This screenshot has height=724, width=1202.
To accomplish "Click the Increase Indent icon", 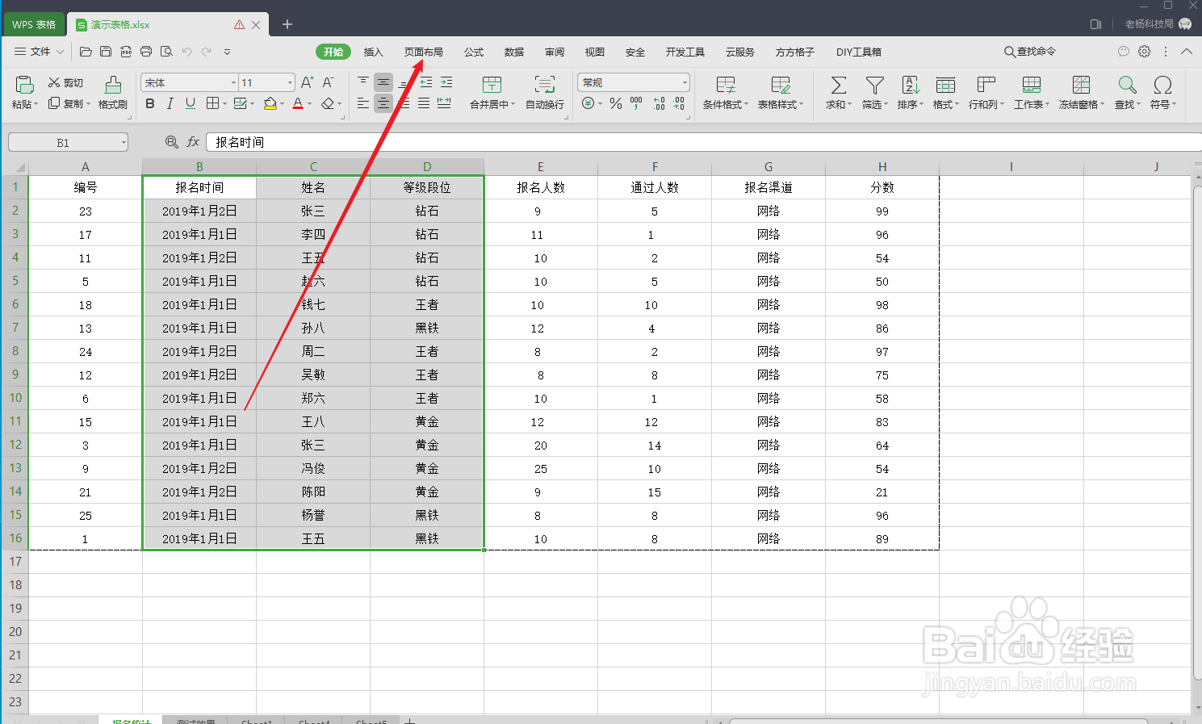I will 446,82.
